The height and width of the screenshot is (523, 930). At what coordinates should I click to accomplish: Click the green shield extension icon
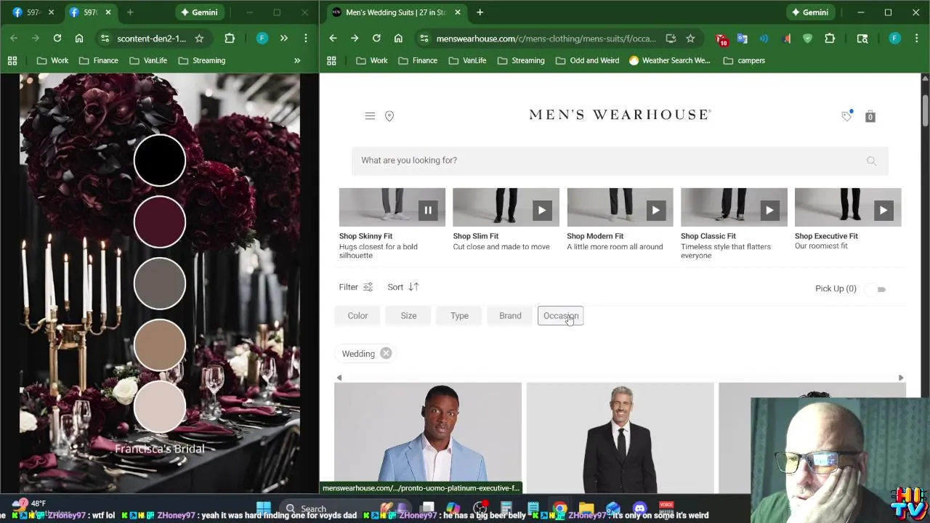pos(807,38)
